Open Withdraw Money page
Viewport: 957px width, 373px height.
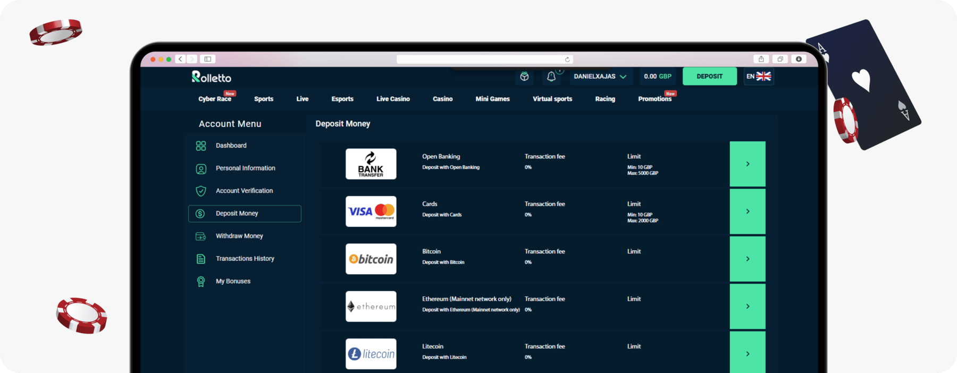(x=239, y=236)
